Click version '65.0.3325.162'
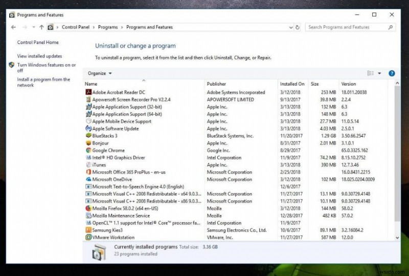The image size is (409, 276). coord(354,150)
